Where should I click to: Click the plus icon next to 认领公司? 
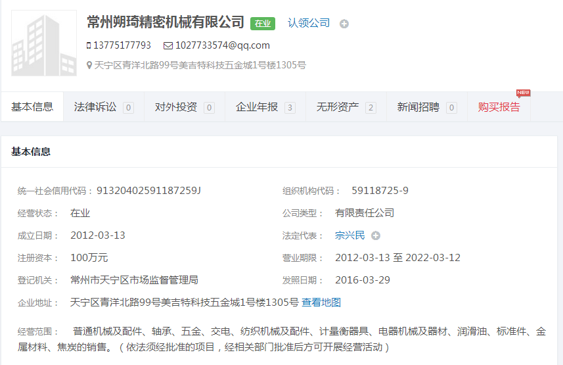(344, 24)
